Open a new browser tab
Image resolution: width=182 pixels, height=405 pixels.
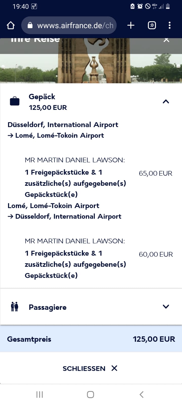[131, 25]
